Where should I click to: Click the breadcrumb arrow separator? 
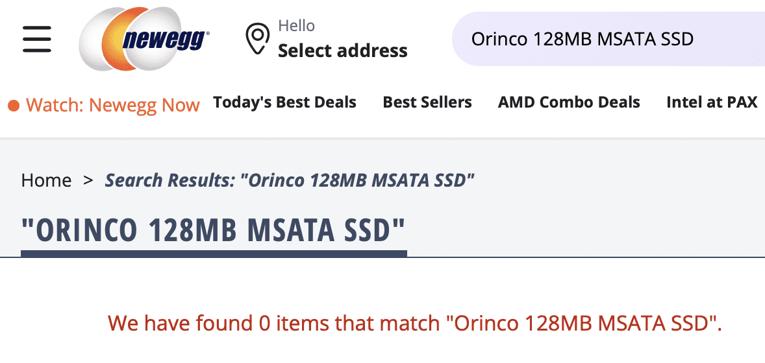[x=88, y=180]
